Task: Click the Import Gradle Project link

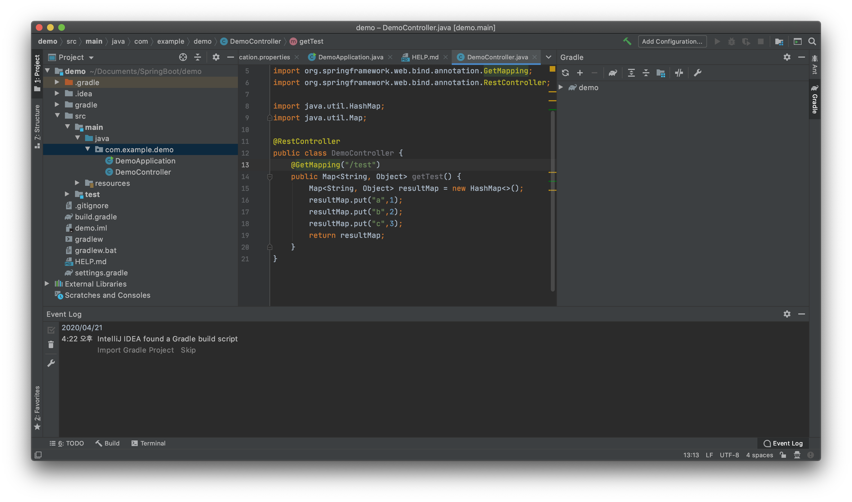Action: coord(135,350)
